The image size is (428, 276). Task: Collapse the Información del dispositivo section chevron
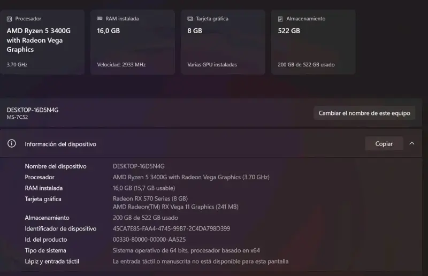tap(411, 143)
